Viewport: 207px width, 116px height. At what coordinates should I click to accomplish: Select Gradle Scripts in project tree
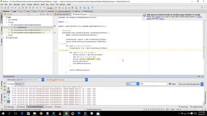pos(13,38)
